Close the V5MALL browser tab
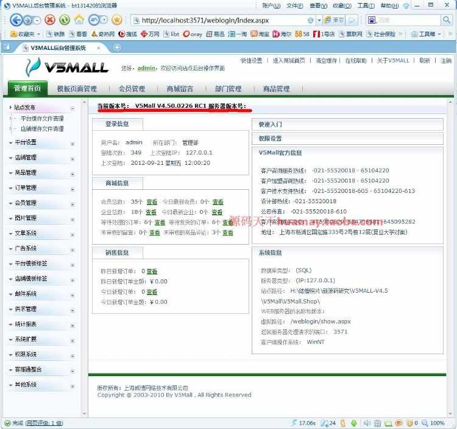Screen dimensions: 457x429 [x=99, y=47]
